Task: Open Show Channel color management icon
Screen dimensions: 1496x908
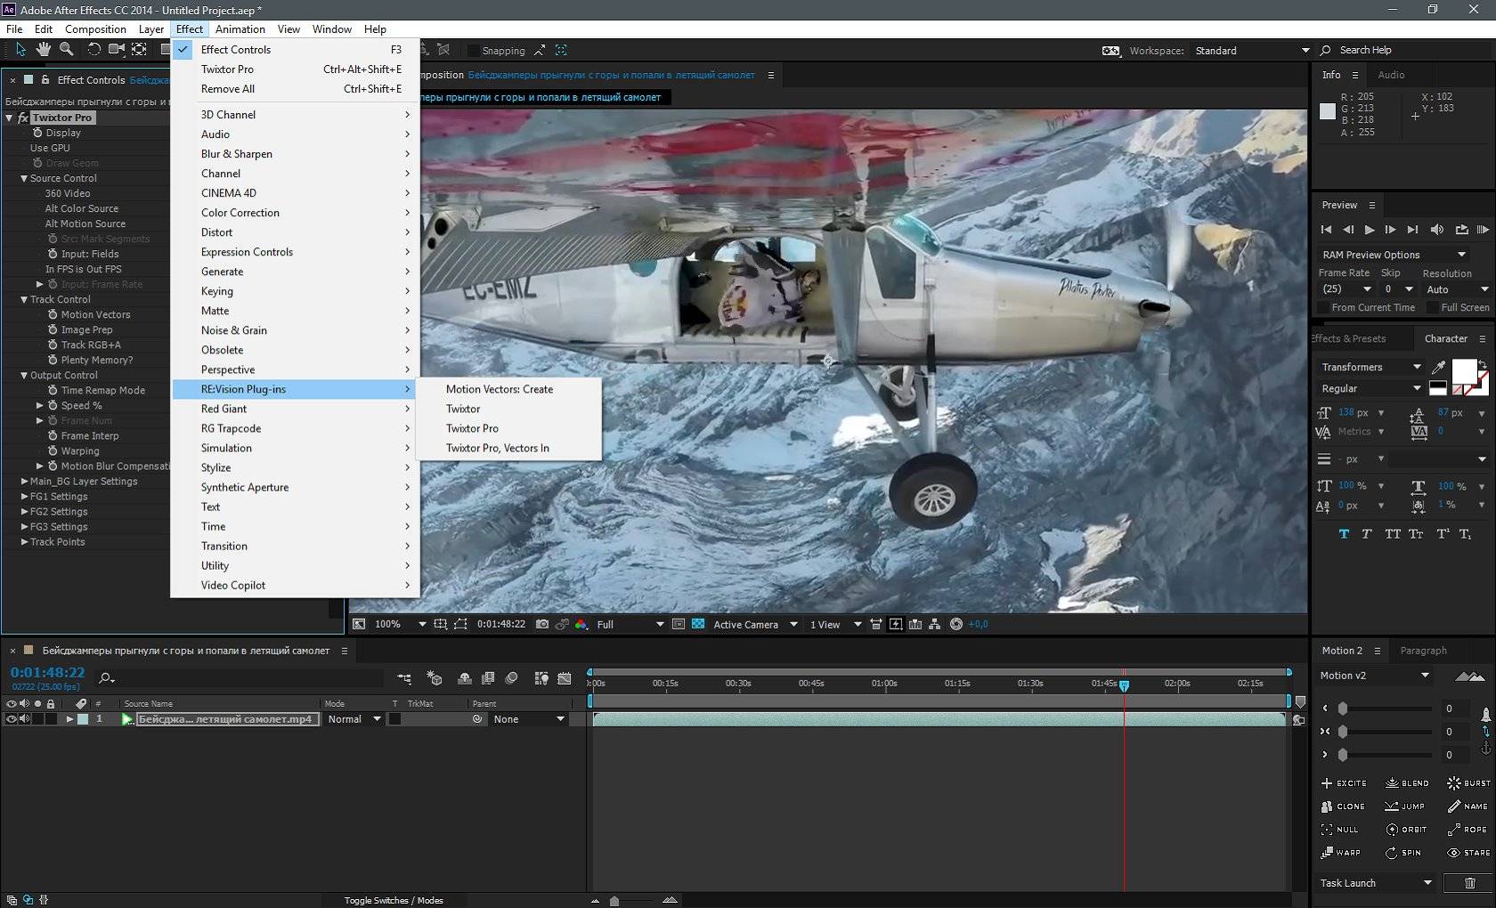Action: tap(581, 624)
